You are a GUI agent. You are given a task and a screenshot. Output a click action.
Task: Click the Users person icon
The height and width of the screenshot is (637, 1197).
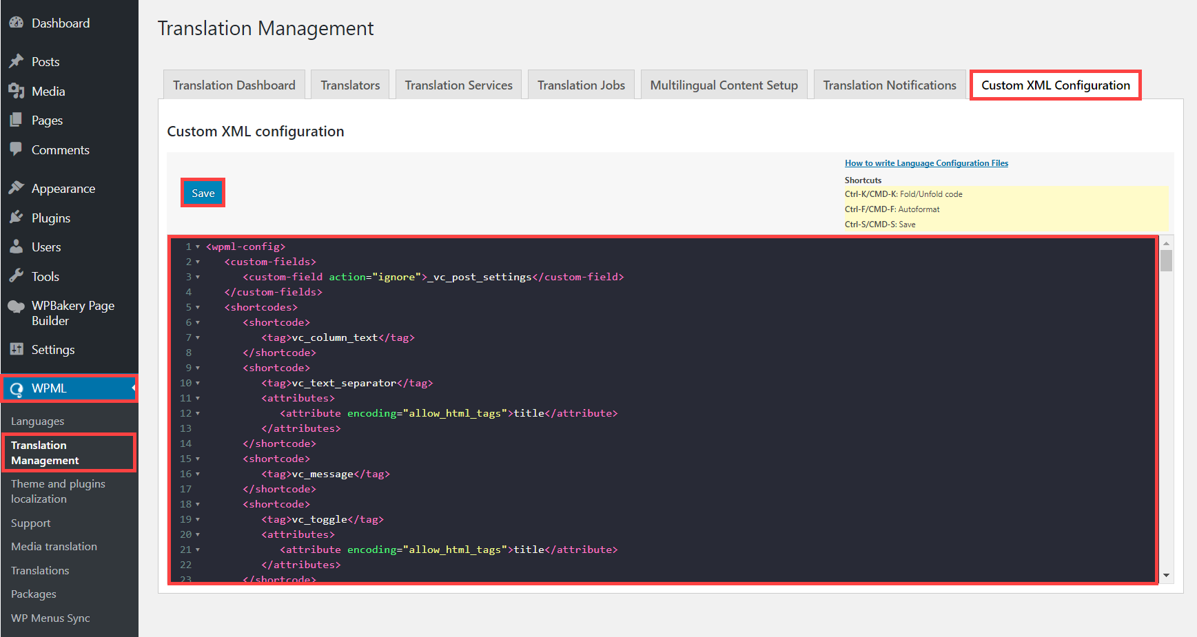click(17, 247)
